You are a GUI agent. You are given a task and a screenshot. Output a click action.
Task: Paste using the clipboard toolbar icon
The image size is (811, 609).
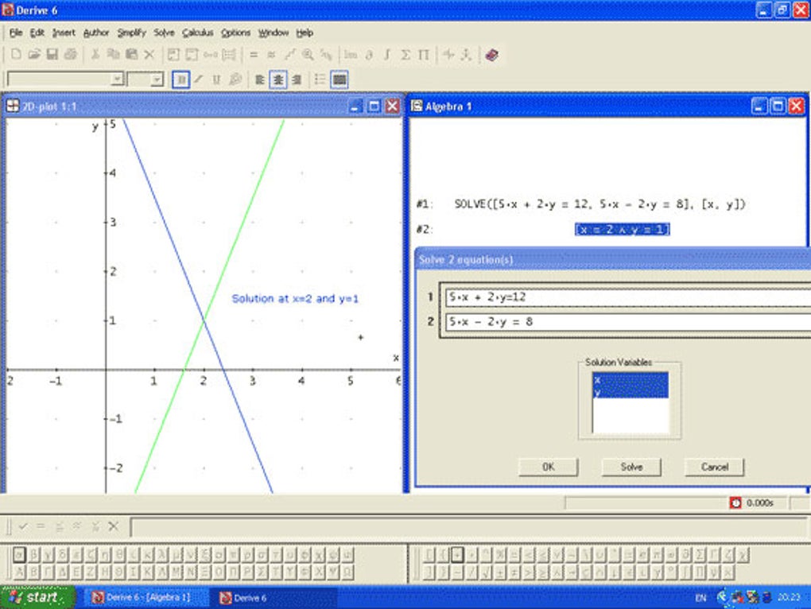pos(131,54)
